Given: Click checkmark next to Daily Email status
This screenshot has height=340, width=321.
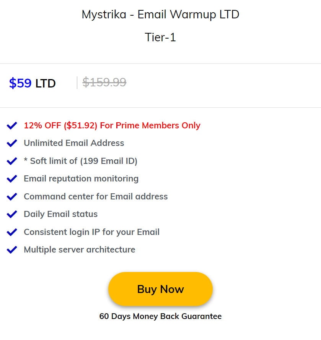Looking at the screenshot, I should pyautogui.click(x=12, y=214).
